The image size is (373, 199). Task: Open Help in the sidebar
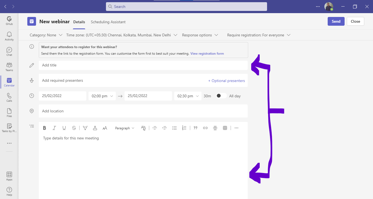9,191
